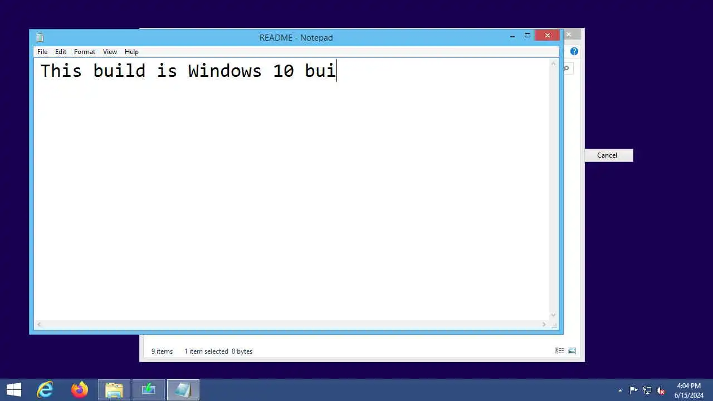
Task: Open the muted volume tray icon
Action: pyautogui.click(x=661, y=390)
